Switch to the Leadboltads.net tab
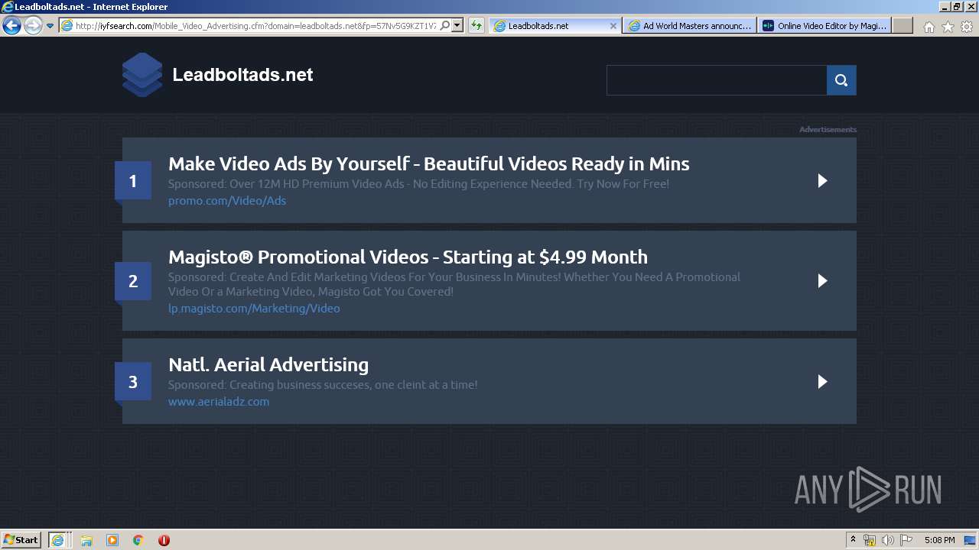979x550 pixels. click(554, 25)
